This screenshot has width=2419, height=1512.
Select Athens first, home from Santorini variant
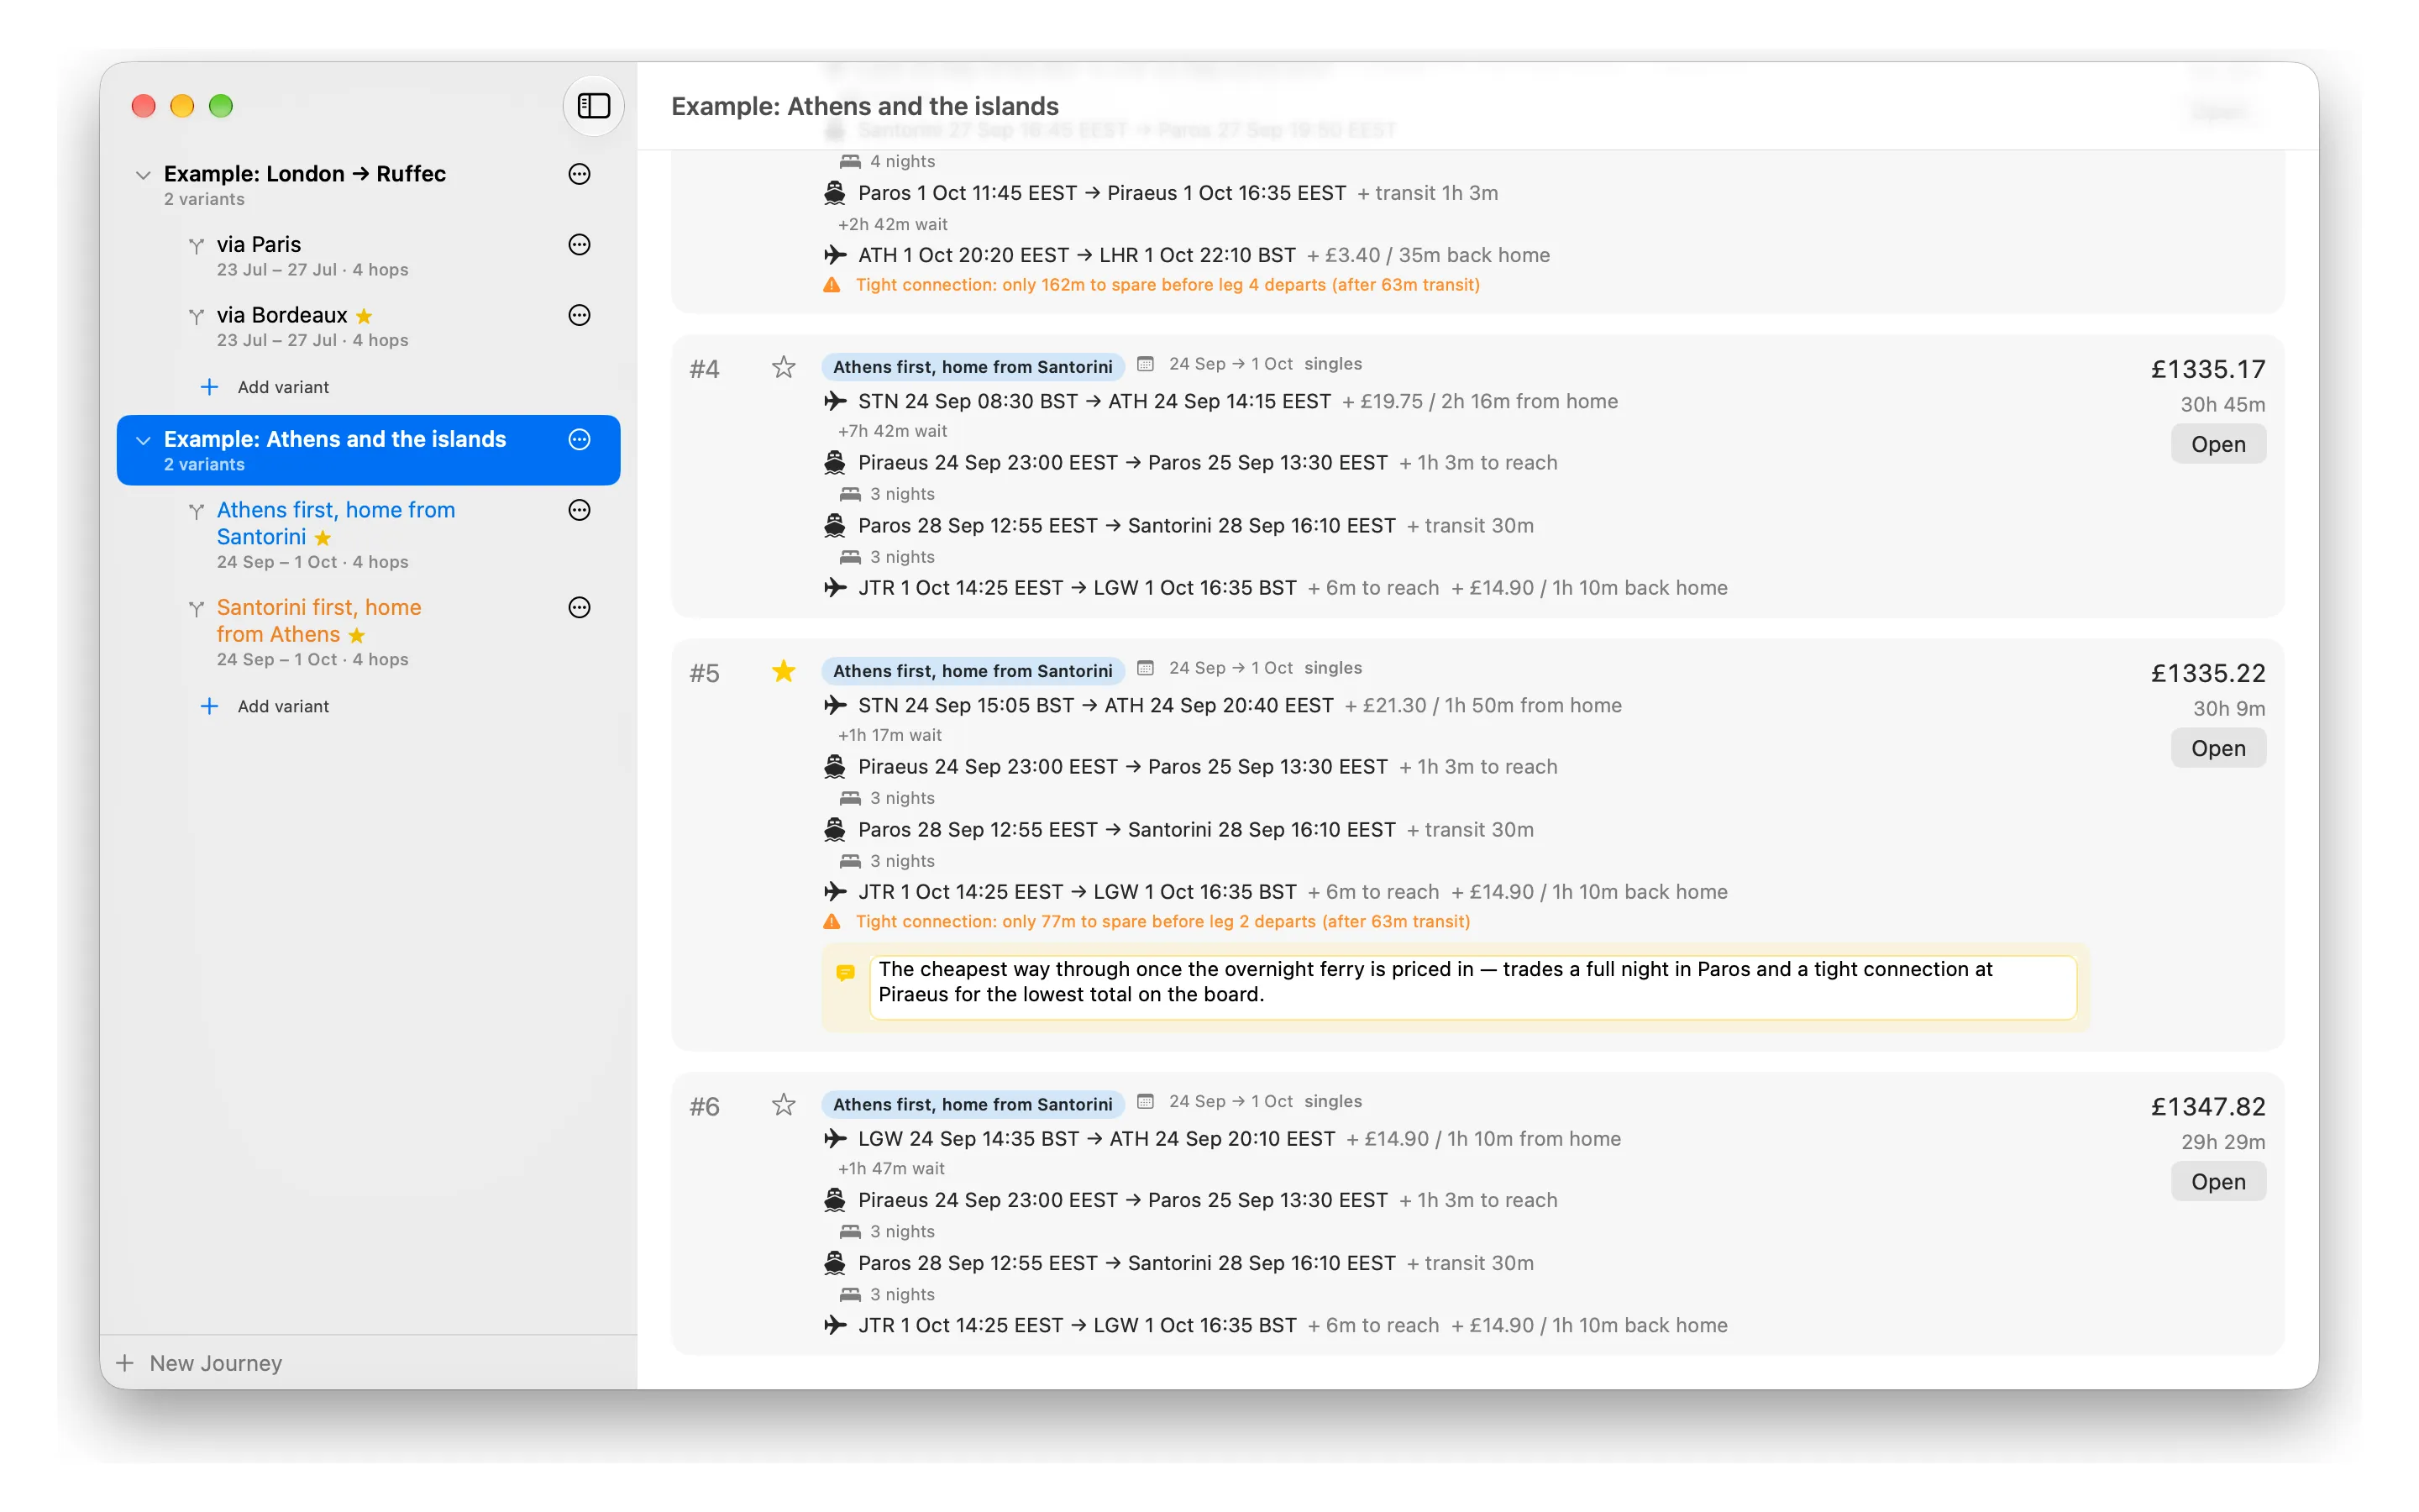click(370, 535)
